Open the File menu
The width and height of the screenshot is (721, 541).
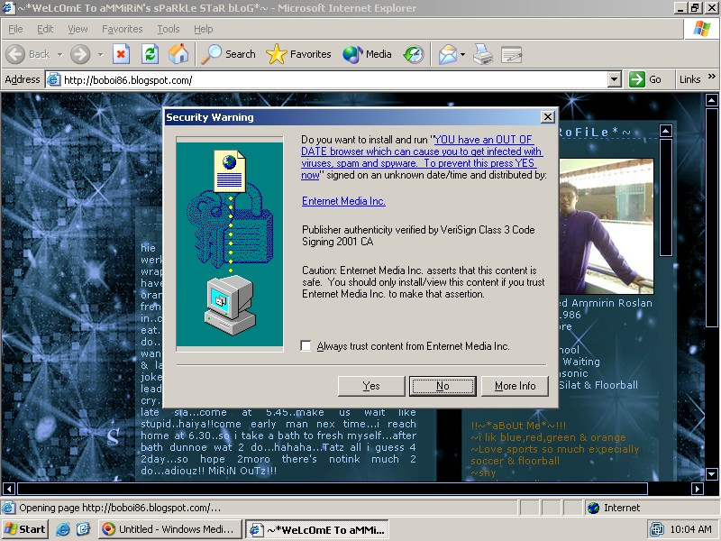(x=15, y=29)
